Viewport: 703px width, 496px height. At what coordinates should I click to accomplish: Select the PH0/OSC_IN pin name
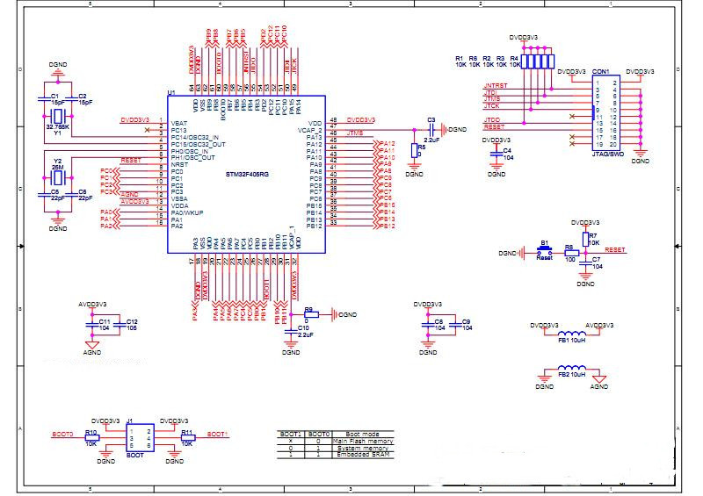190,152
